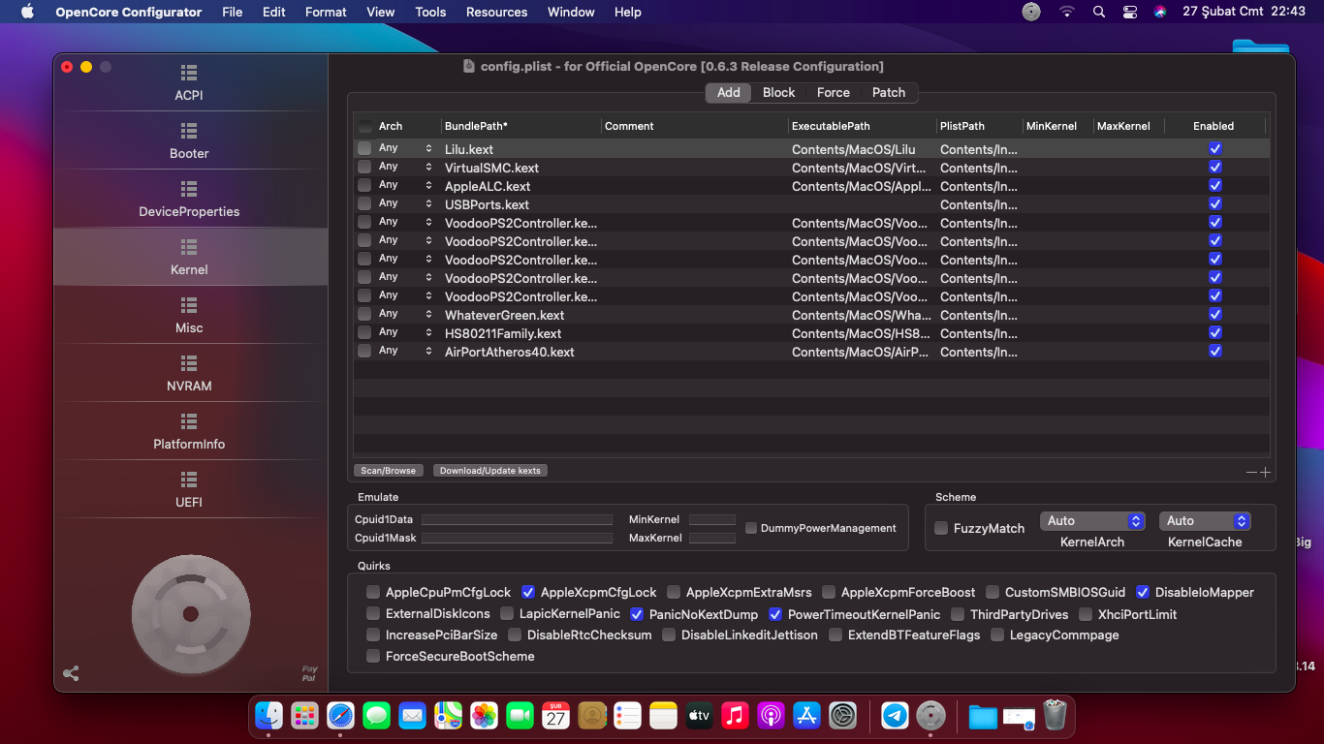Click the menu bar date and time
The height and width of the screenshot is (744, 1324).
click(x=1244, y=12)
